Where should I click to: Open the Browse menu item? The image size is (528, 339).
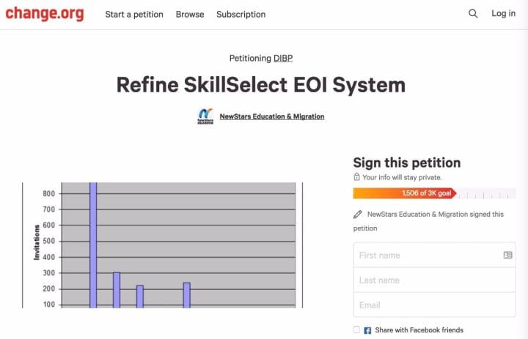click(190, 15)
